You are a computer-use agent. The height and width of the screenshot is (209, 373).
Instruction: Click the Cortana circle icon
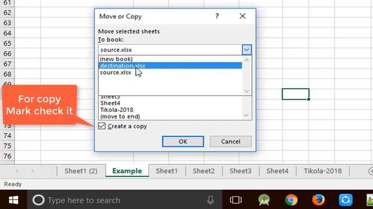[38, 200]
